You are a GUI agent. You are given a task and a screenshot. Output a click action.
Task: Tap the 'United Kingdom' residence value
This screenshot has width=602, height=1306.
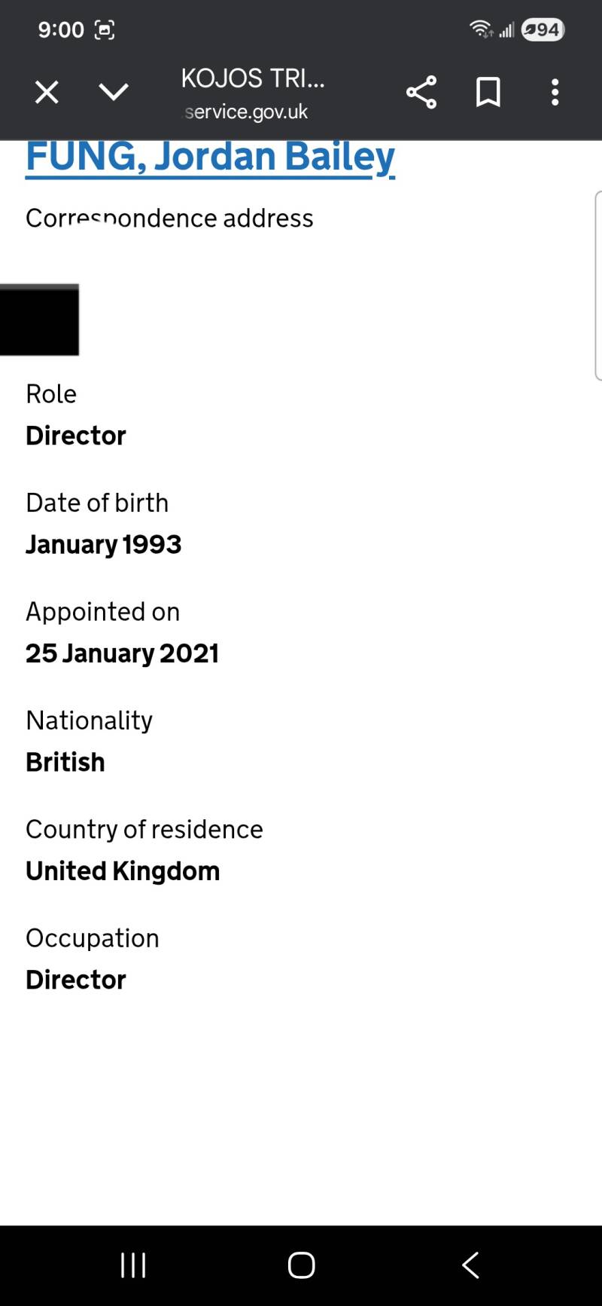pyautogui.click(x=123, y=871)
